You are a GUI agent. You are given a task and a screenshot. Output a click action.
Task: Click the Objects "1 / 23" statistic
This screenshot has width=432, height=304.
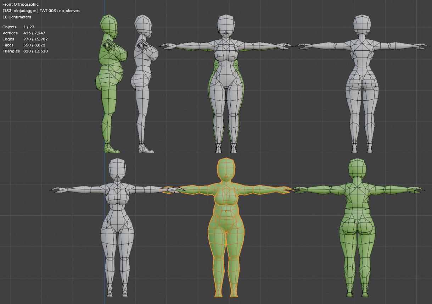point(29,27)
